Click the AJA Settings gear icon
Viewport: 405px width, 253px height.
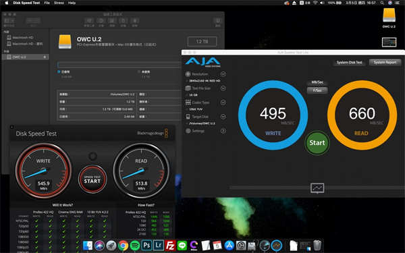[x=188, y=131]
